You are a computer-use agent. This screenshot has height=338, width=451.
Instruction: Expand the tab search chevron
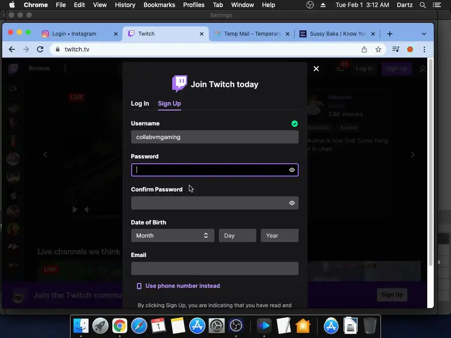424,34
